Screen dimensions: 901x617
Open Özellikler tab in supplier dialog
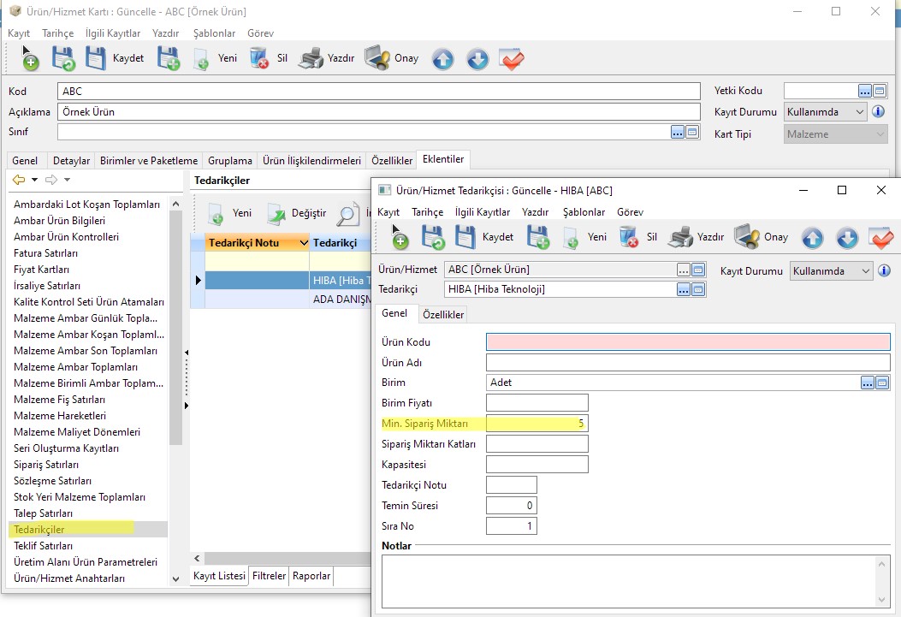pos(443,314)
